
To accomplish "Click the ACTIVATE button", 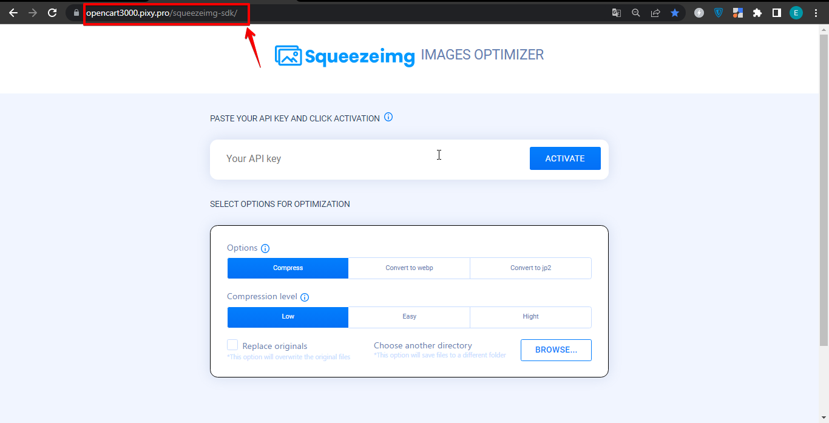I will tap(565, 158).
